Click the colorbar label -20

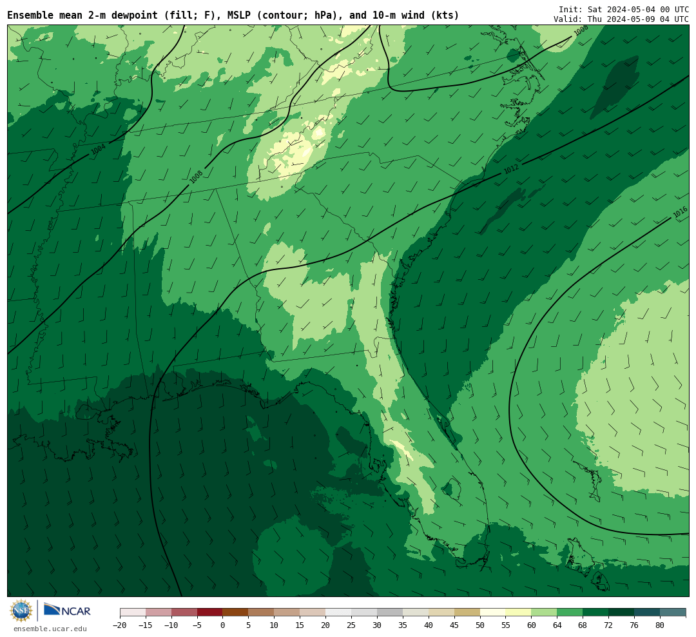120,625
